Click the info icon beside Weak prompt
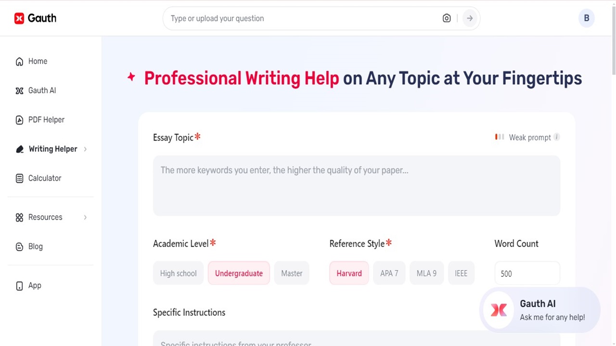Image resolution: width=616 pixels, height=346 pixels. (556, 137)
